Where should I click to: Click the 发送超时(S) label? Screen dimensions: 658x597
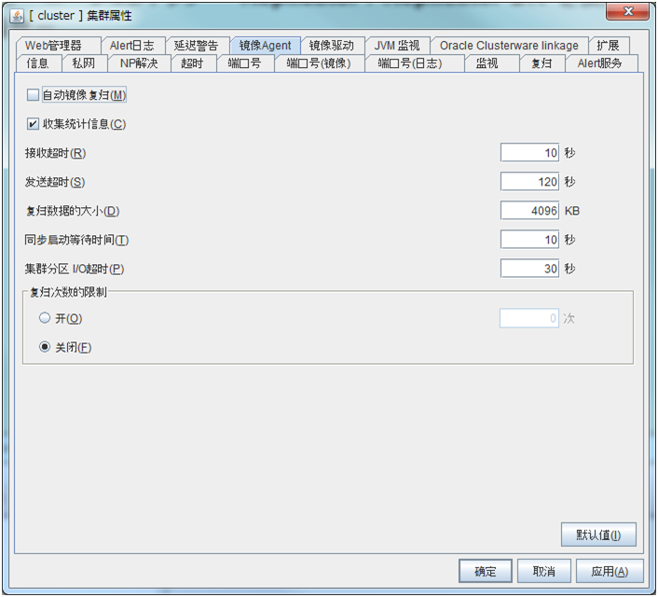coord(55,182)
